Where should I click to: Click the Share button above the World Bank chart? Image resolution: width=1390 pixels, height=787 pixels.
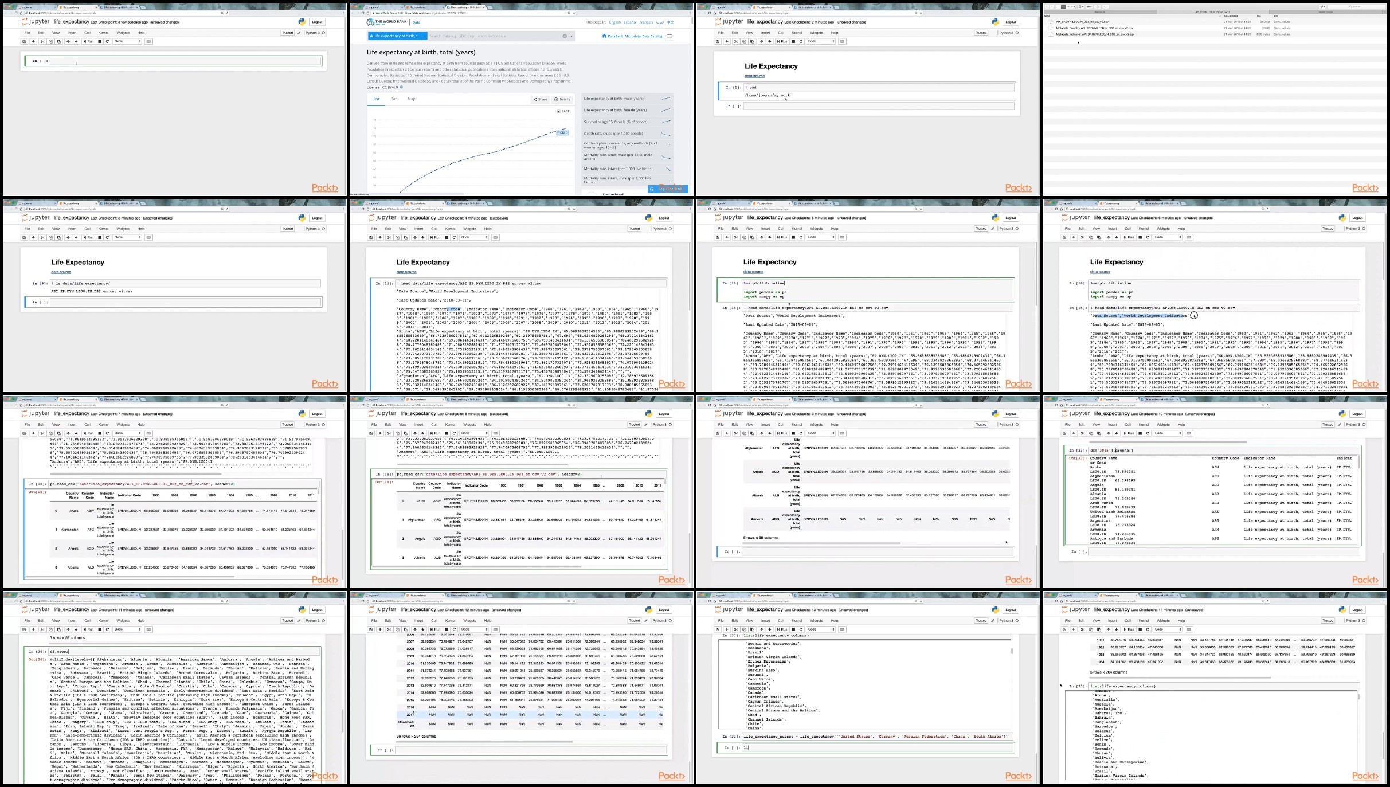[540, 99]
